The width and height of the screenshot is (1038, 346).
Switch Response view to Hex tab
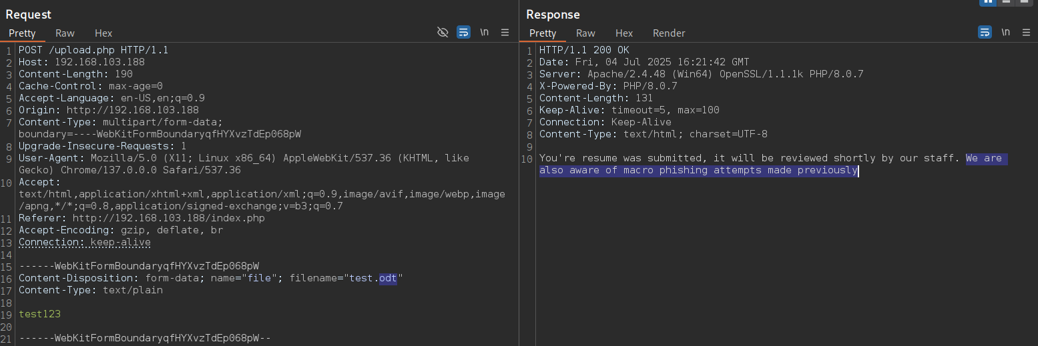pyautogui.click(x=624, y=33)
